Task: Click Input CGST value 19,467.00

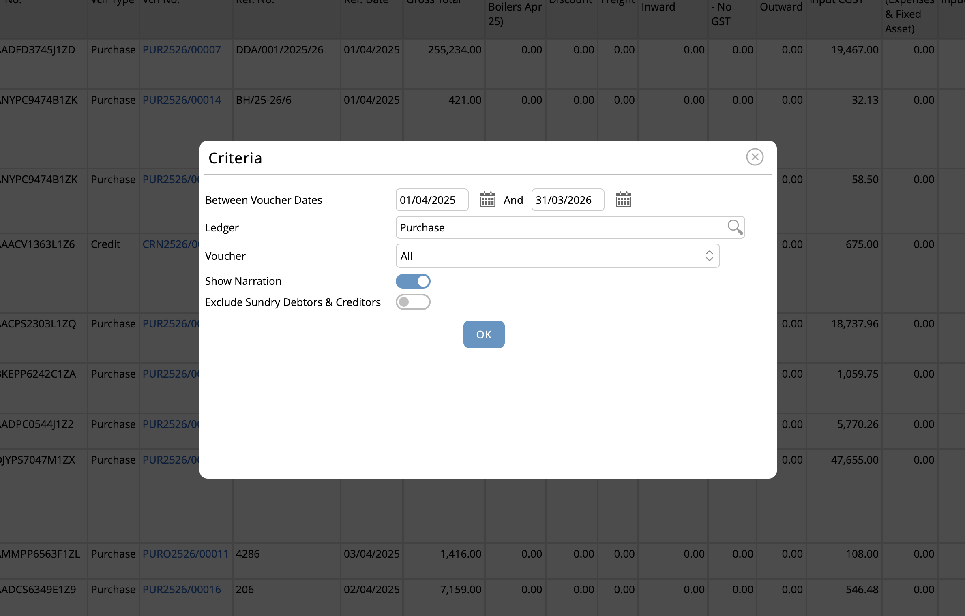Action: 855,50
